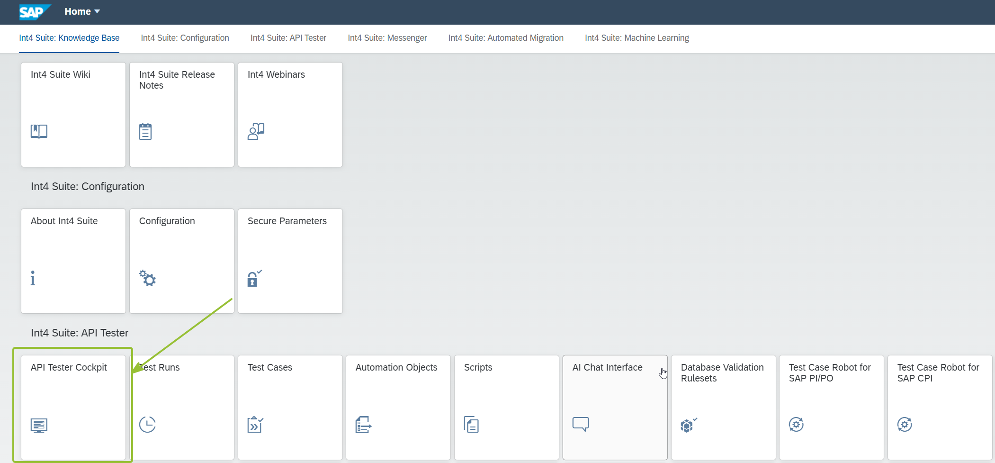This screenshot has width=995, height=463.
Task: Switch to Int4 Suite: Configuration tab
Action: (x=185, y=38)
